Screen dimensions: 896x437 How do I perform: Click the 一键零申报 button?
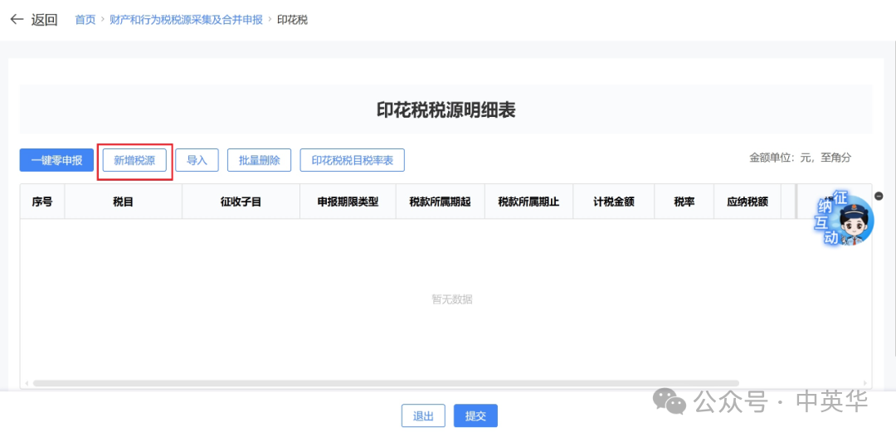coord(56,160)
